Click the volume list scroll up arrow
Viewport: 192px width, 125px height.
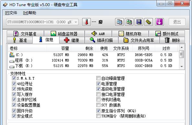tap(182, 47)
